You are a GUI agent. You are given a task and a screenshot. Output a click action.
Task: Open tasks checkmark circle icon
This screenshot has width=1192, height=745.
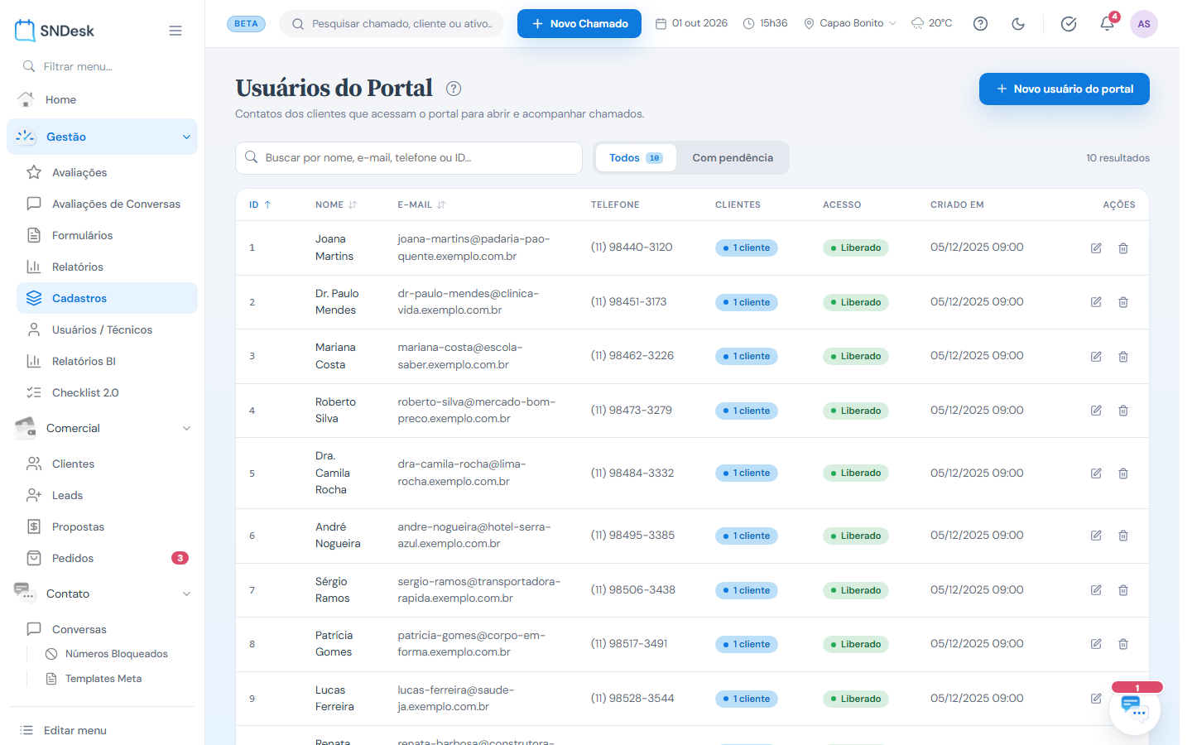click(x=1069, y=24)
